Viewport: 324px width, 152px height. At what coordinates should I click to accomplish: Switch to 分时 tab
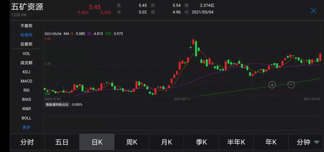tap(27, 142)
